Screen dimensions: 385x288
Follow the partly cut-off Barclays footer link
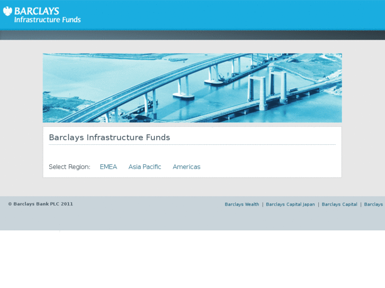pos(373,204)
